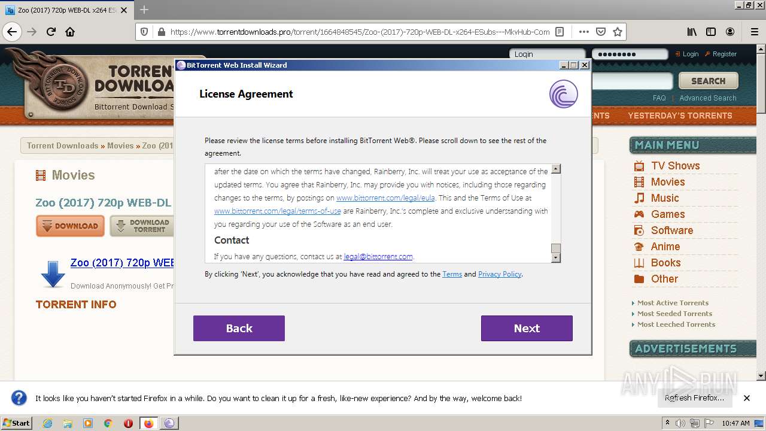Click the license agreement scrollbar thumb
766x431 pixels.
[x=556, y=248]
